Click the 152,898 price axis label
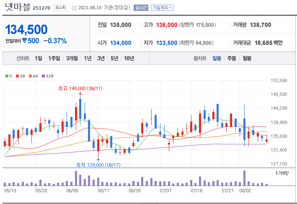Image resolution: width=297 pixels, height=204 pixels. [x=279, y=80]
